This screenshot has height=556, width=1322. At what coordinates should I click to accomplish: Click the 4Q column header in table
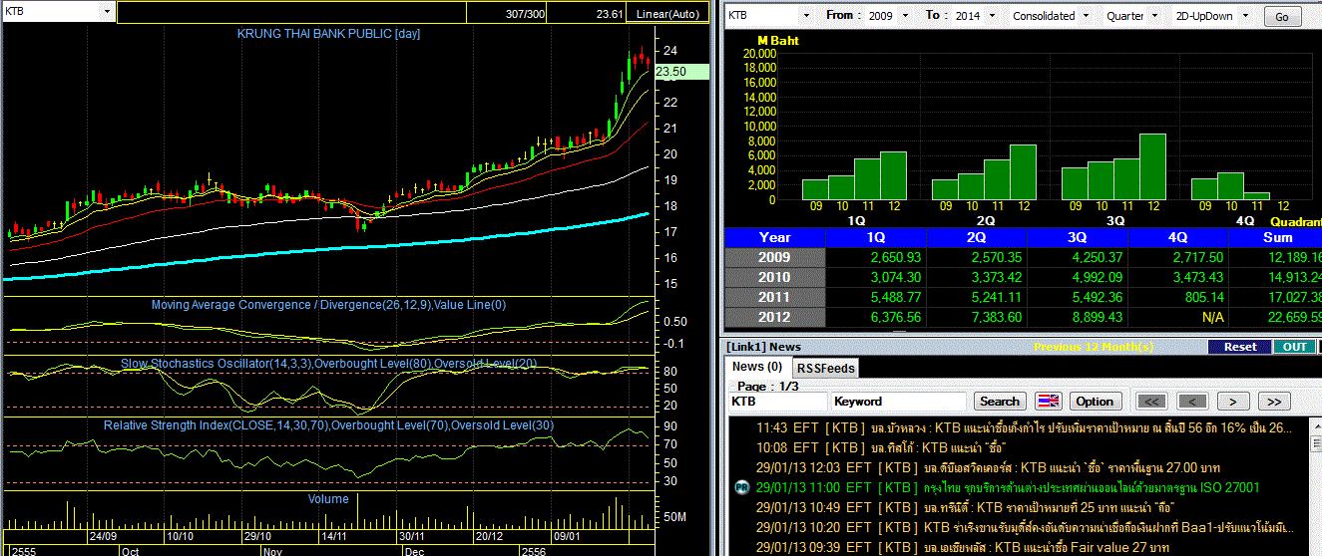pyautogui.click(x=1178, y=237)
